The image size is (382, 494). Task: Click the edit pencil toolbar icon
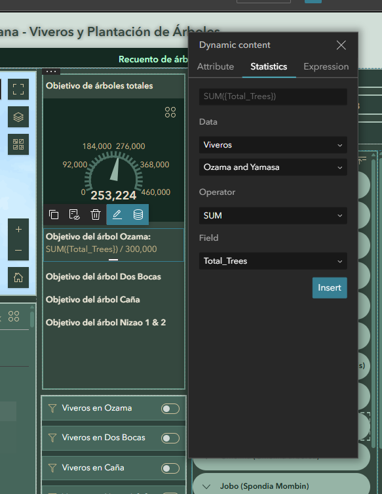117,215
